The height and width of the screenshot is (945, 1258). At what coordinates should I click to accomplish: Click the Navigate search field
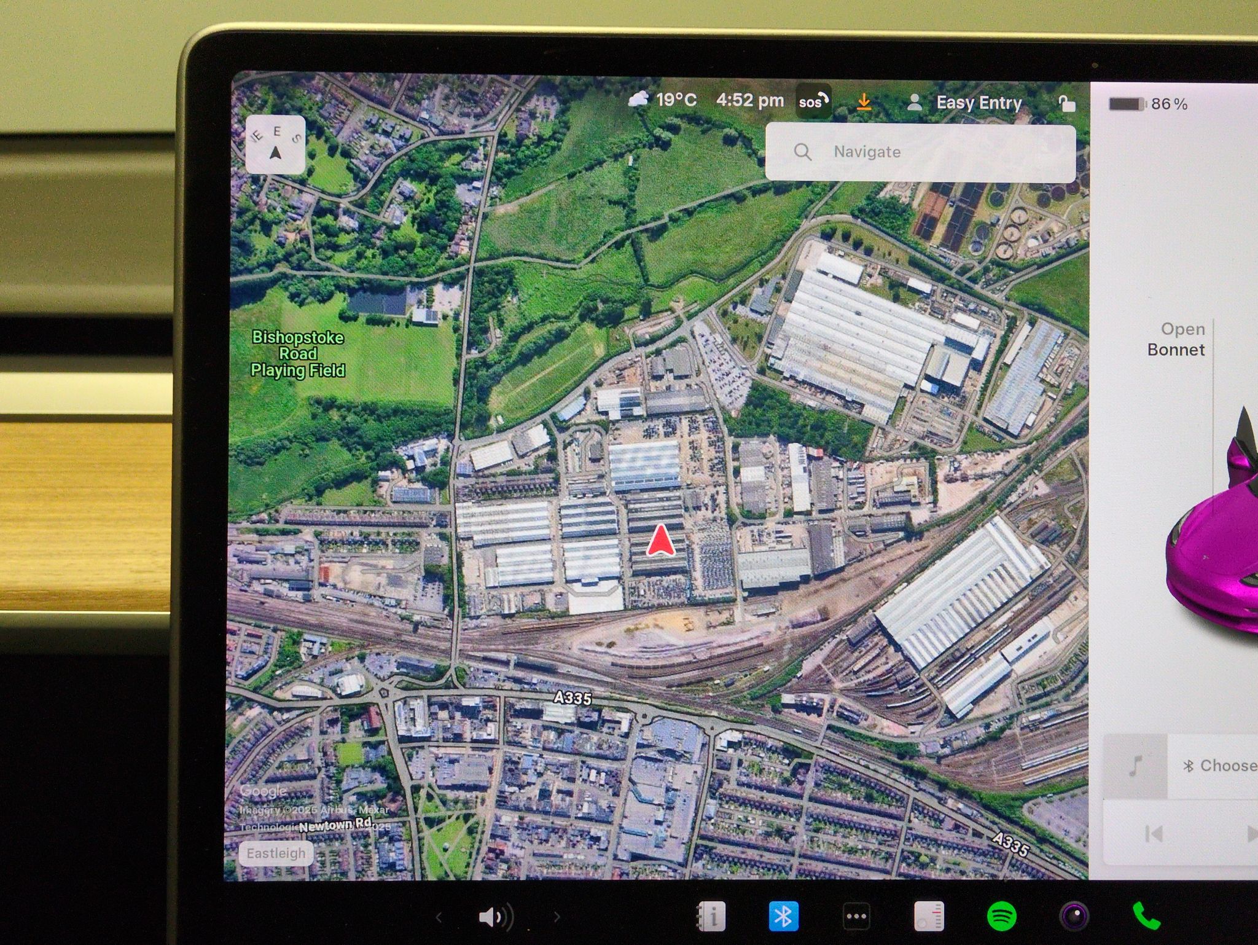[x=920, y=152]
